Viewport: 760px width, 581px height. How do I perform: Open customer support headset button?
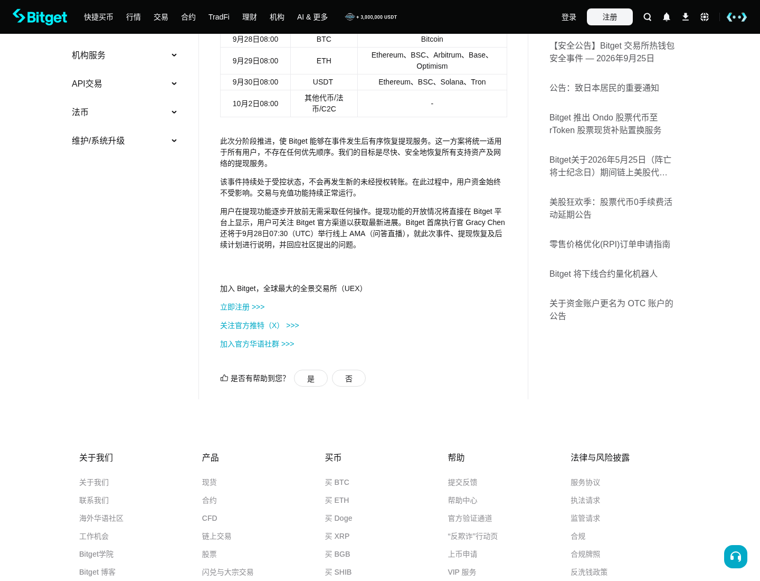[736, 557]
